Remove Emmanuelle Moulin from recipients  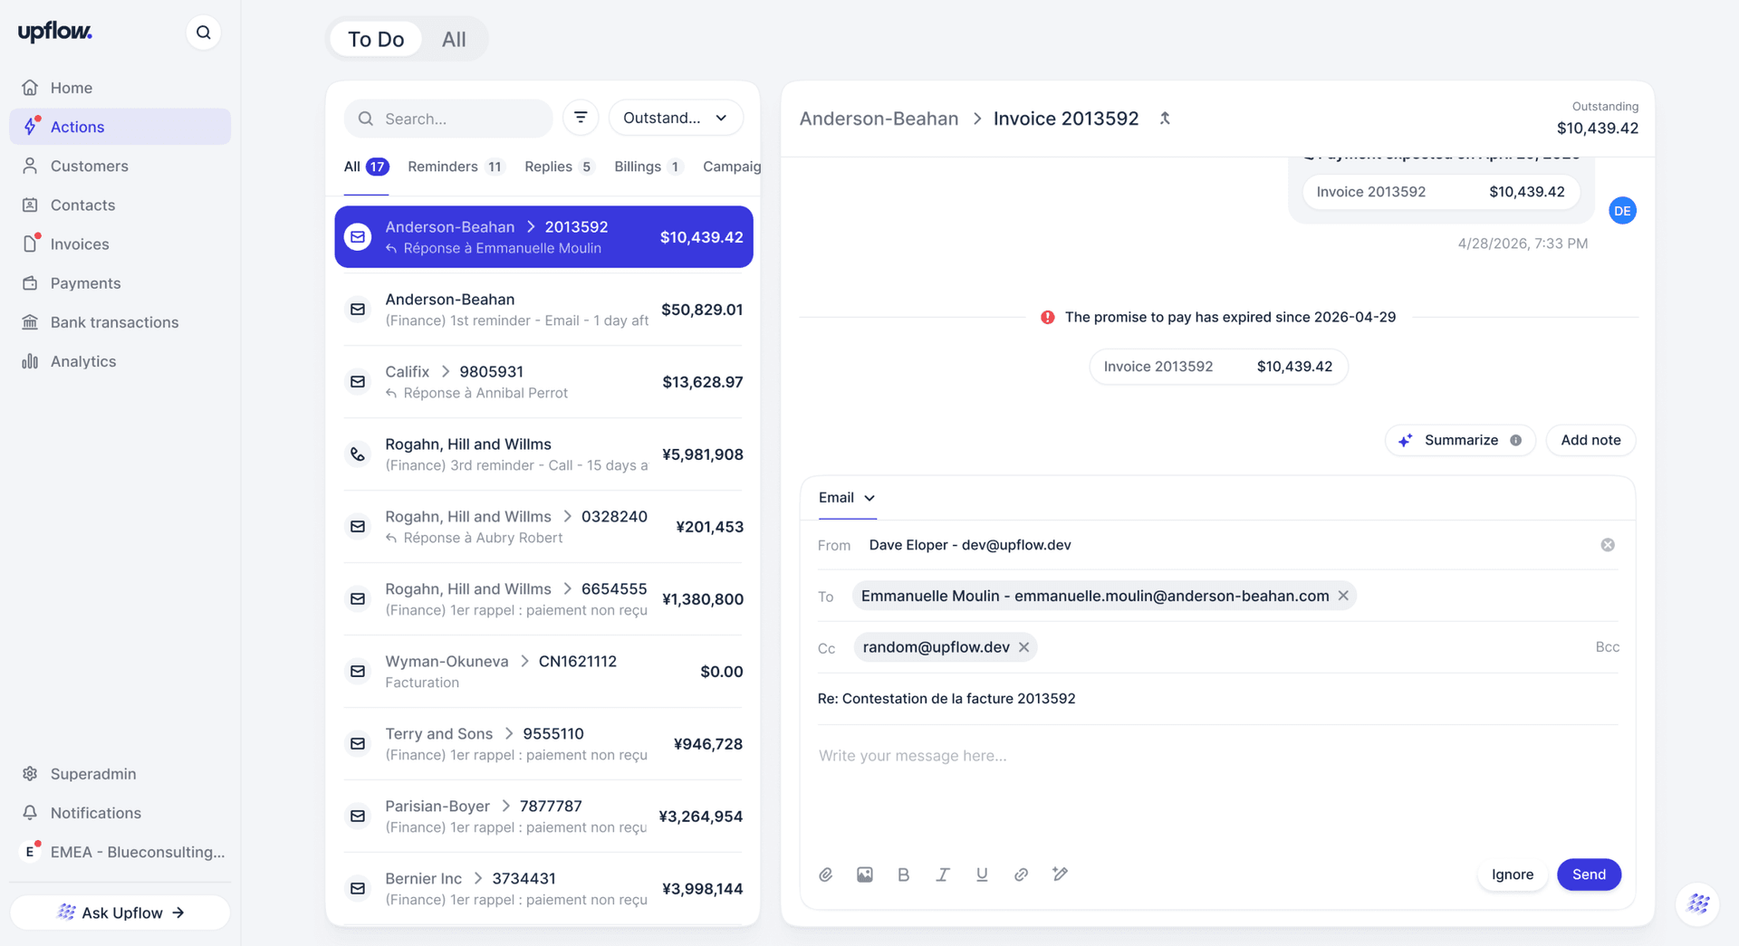(1343, 596)
